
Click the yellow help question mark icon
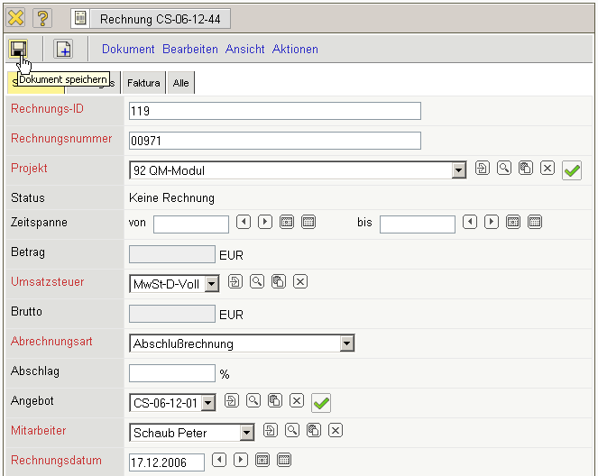point(42,18)
